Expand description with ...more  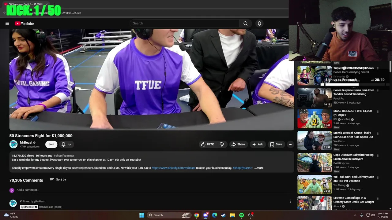point(259,168)
